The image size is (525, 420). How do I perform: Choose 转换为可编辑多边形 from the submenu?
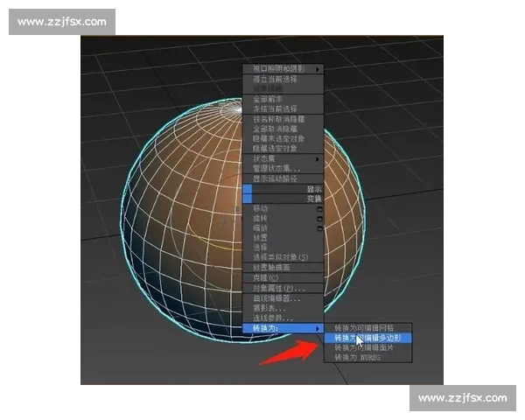pos(368,337)
